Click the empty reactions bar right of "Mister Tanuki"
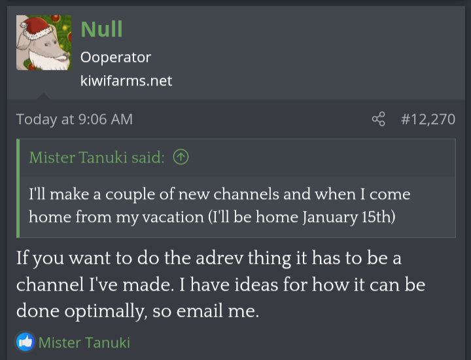Image resolution: width=471 pixels, height=360 pixels. [294, 342]
